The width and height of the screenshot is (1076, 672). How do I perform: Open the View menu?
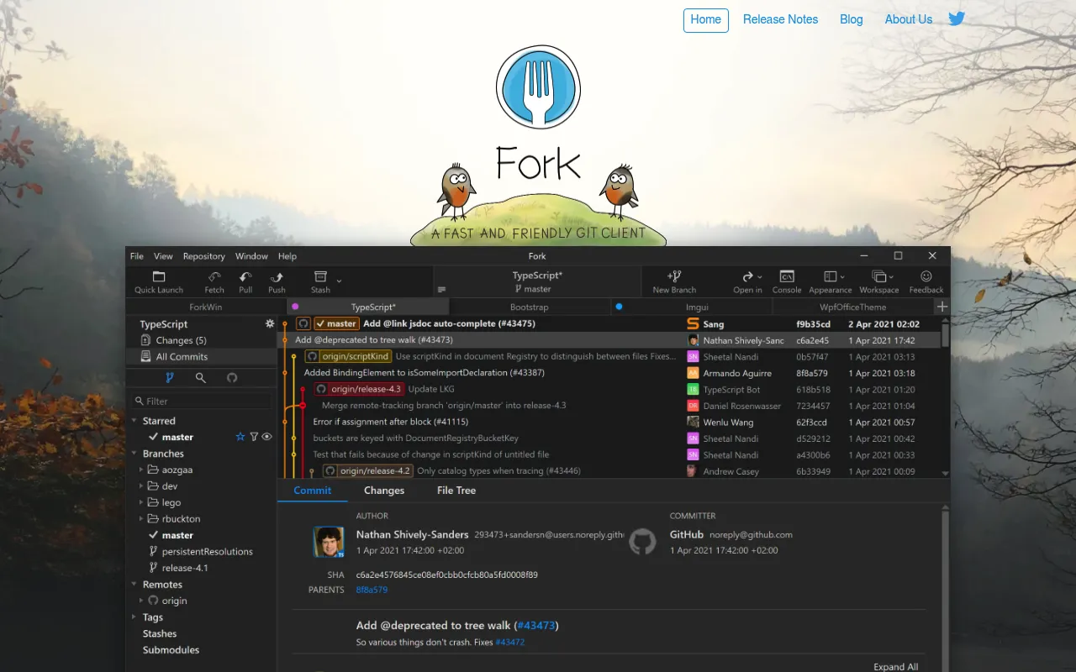(x=163, y=256)
